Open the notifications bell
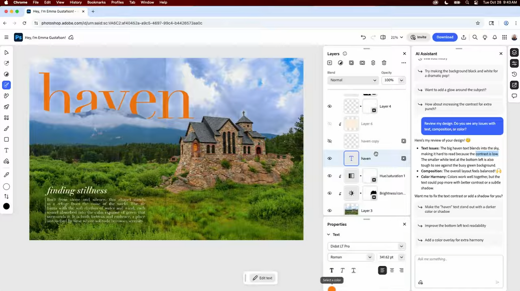Viewport: 520px width, 291px height. pos(494,37)
